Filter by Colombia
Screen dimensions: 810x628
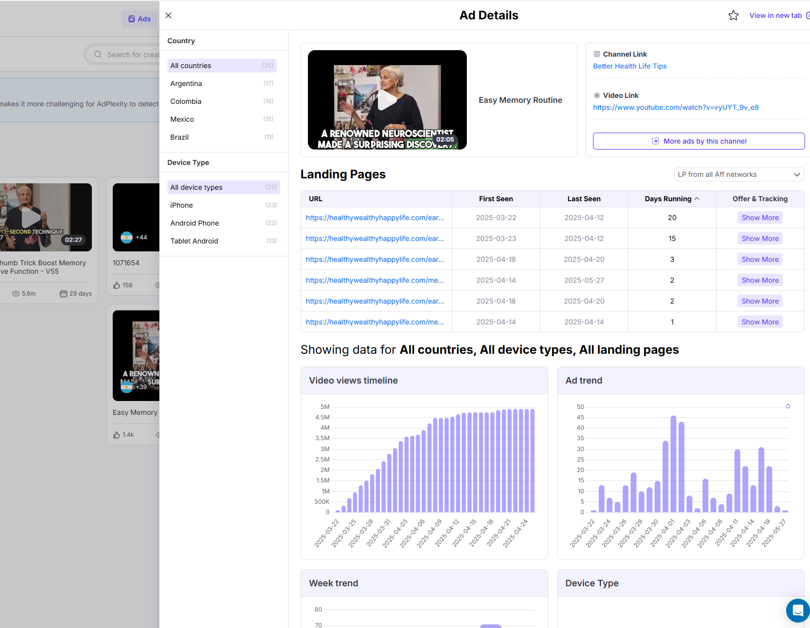point(222,101)
